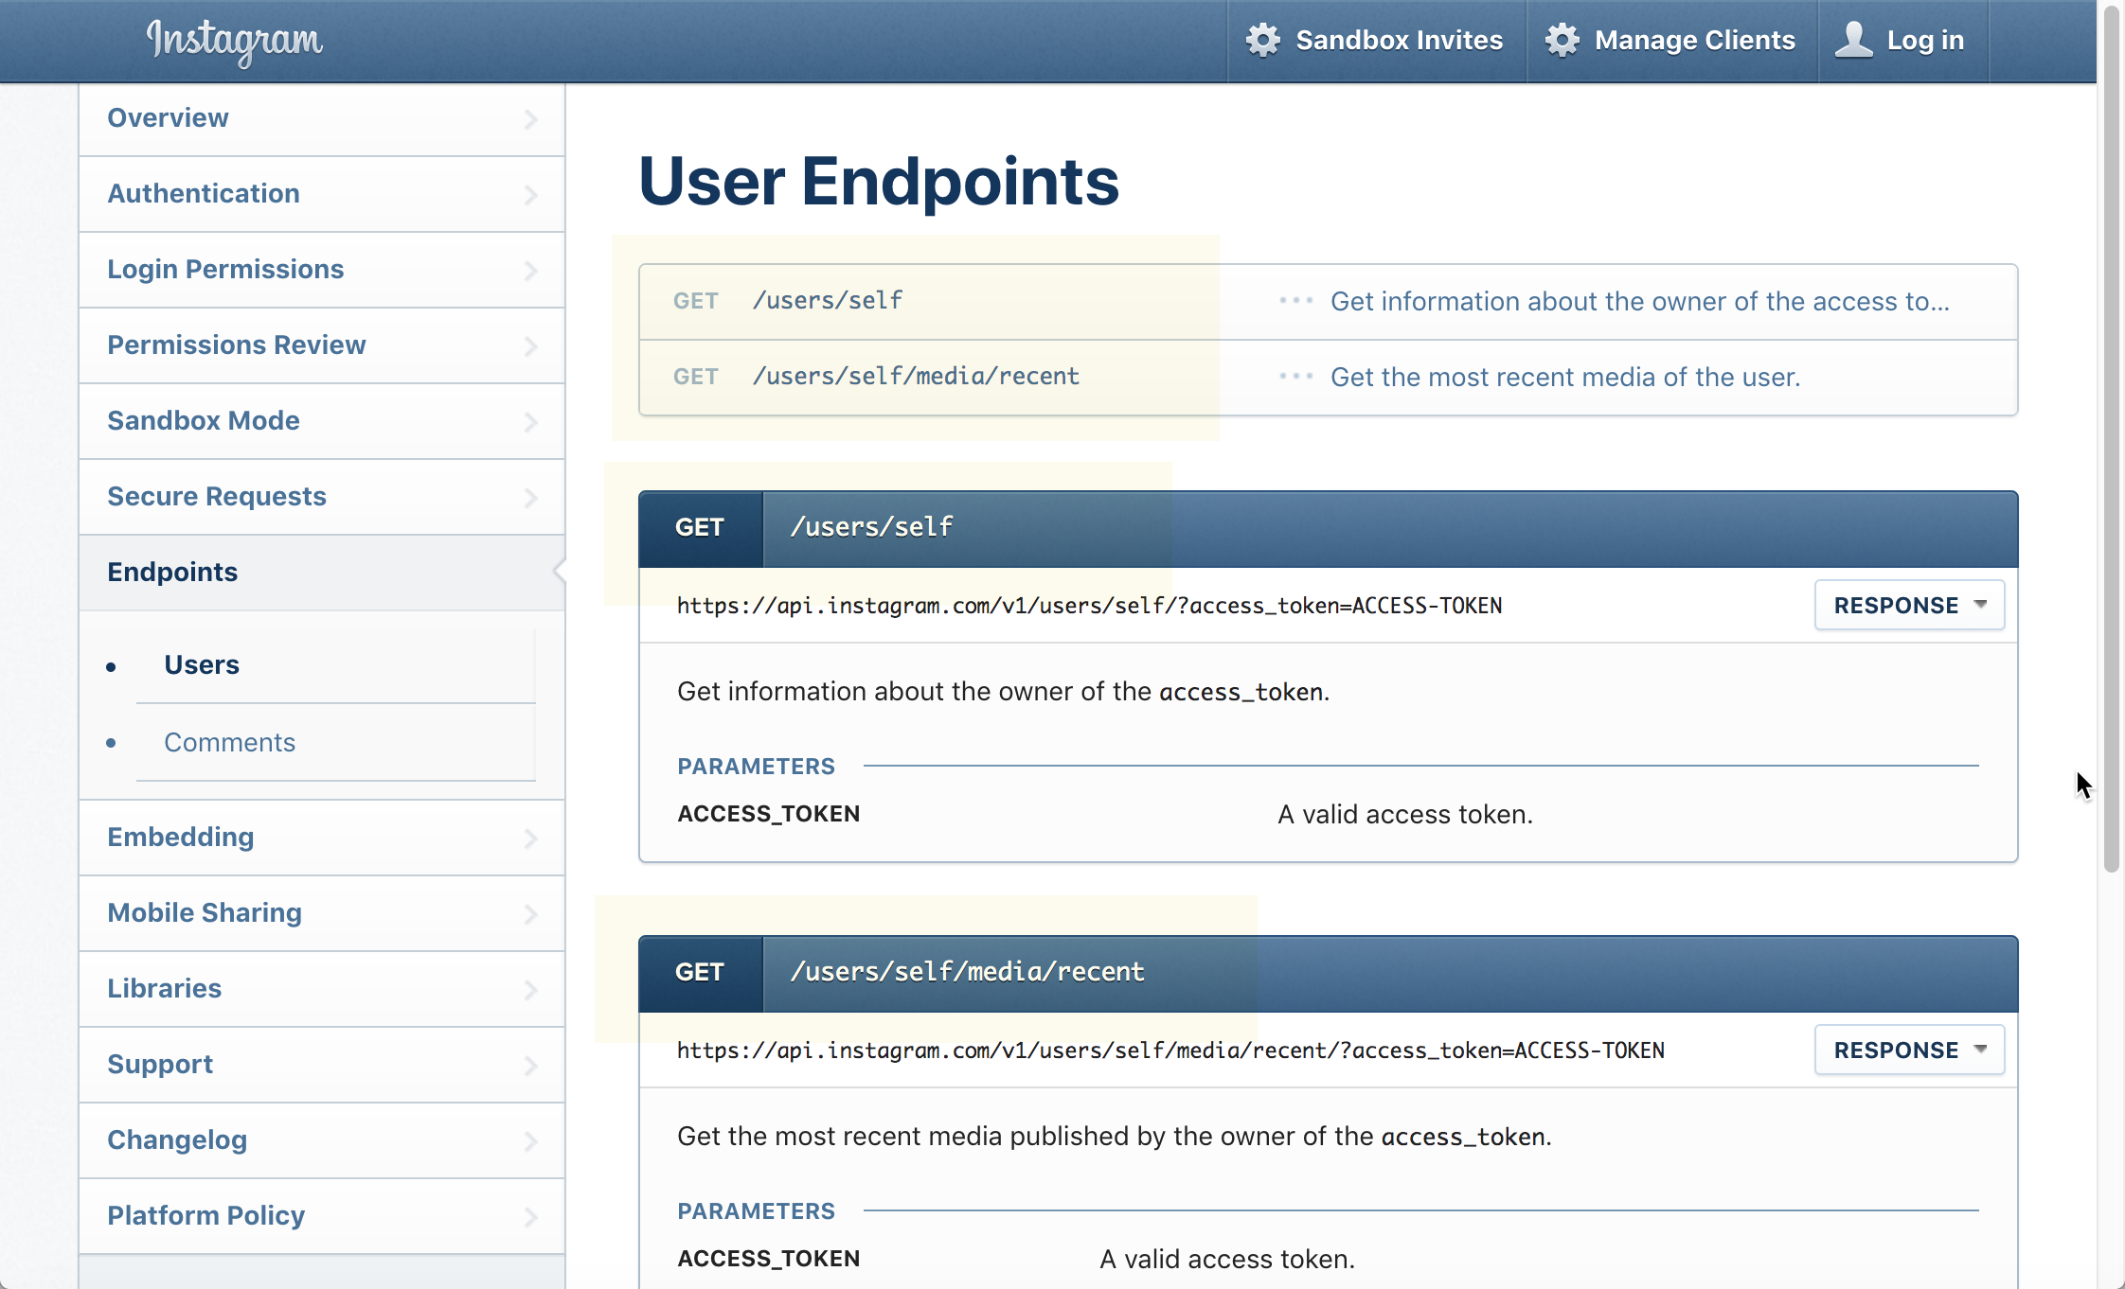Click 'Get the most recent media' description
Image resolution: width=2125 pixels, height=1289 pixels.
pos(1564,377)
